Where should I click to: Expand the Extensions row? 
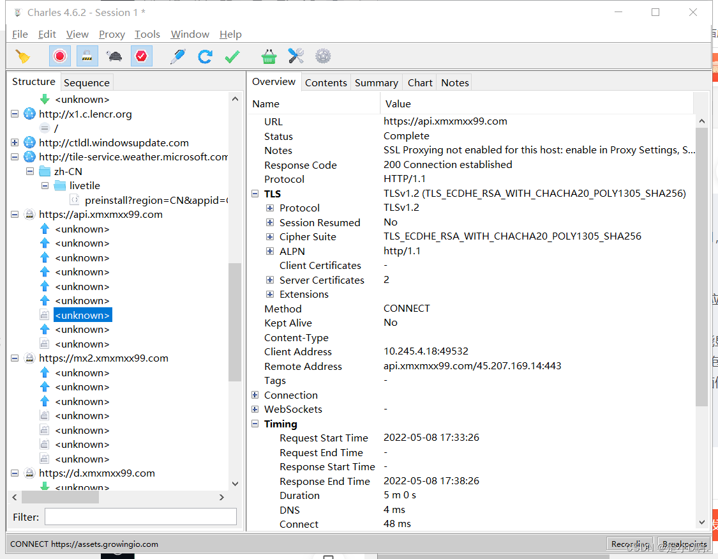(x=270, y=294)
